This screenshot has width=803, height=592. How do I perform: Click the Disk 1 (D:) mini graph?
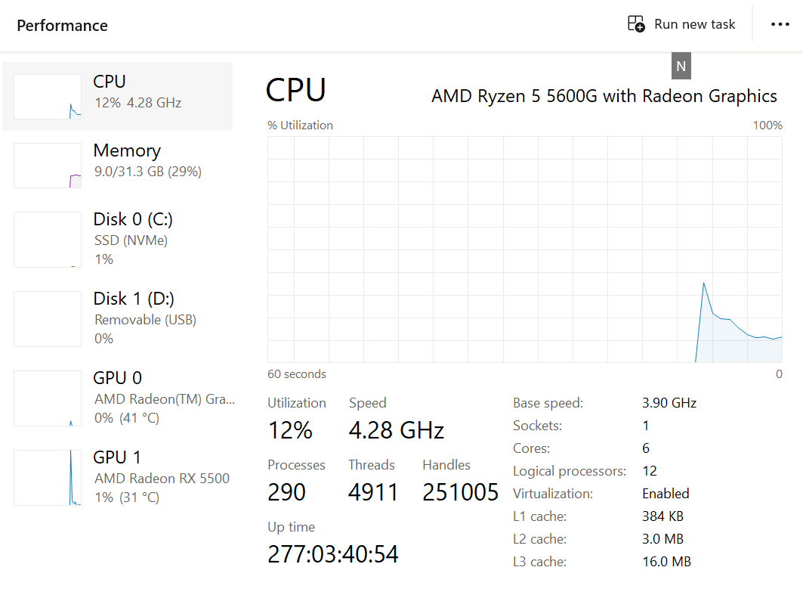[x=48, y=319]
